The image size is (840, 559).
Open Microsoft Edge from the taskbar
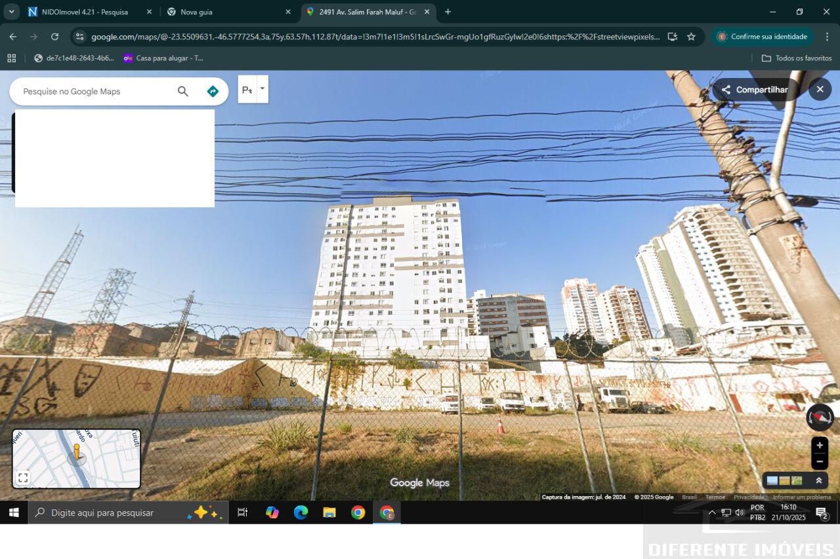click(301, 512)
